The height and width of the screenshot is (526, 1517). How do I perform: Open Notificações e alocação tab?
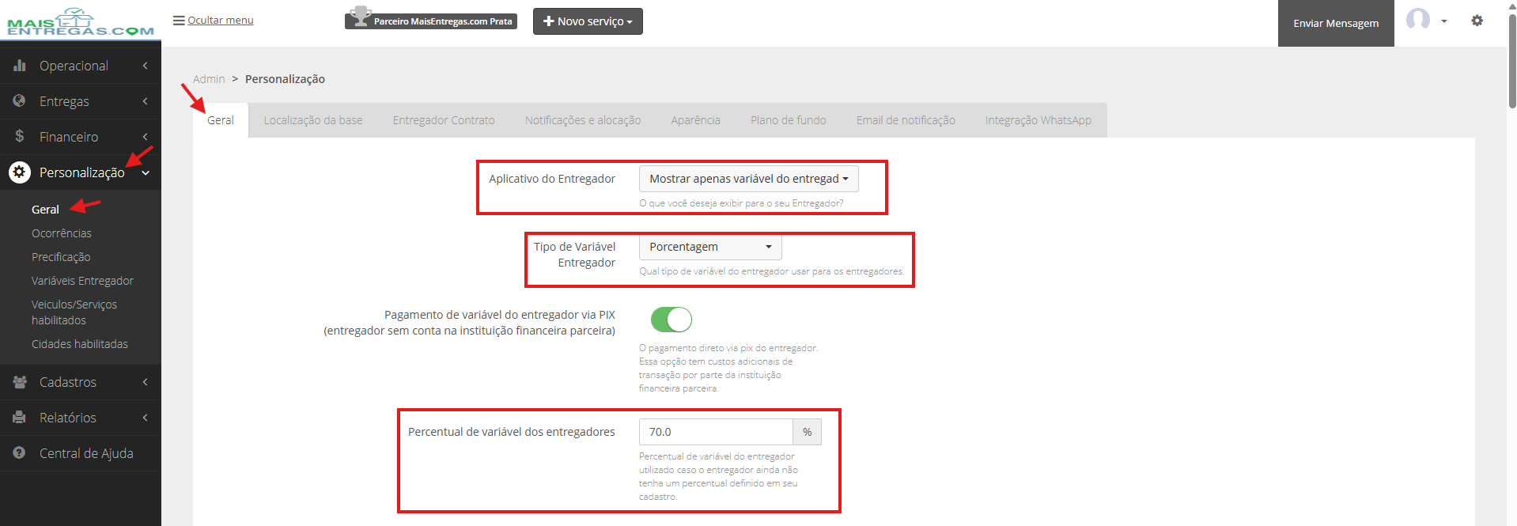click(x=583, y=120)
